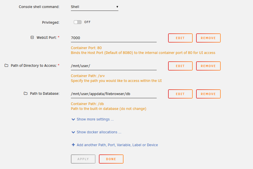Click the "Path to Database:" label
The image size is (253, 169).
coord(45,94)
